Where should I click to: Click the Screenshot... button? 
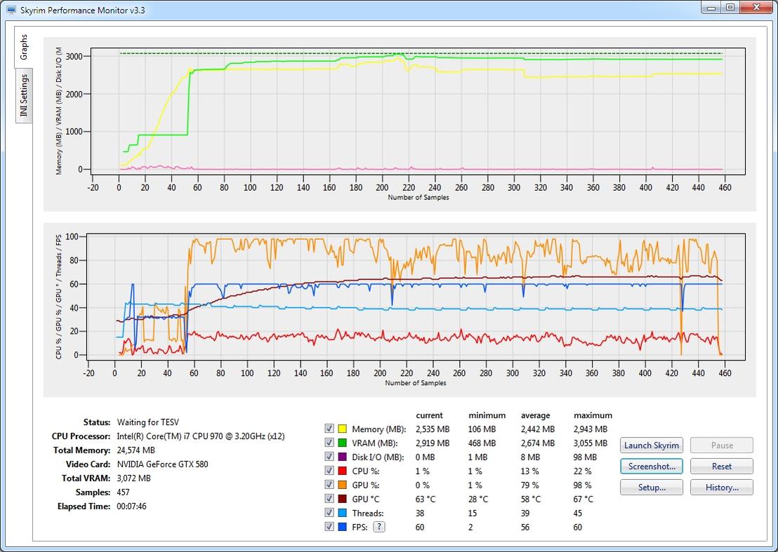pos(651,466)
